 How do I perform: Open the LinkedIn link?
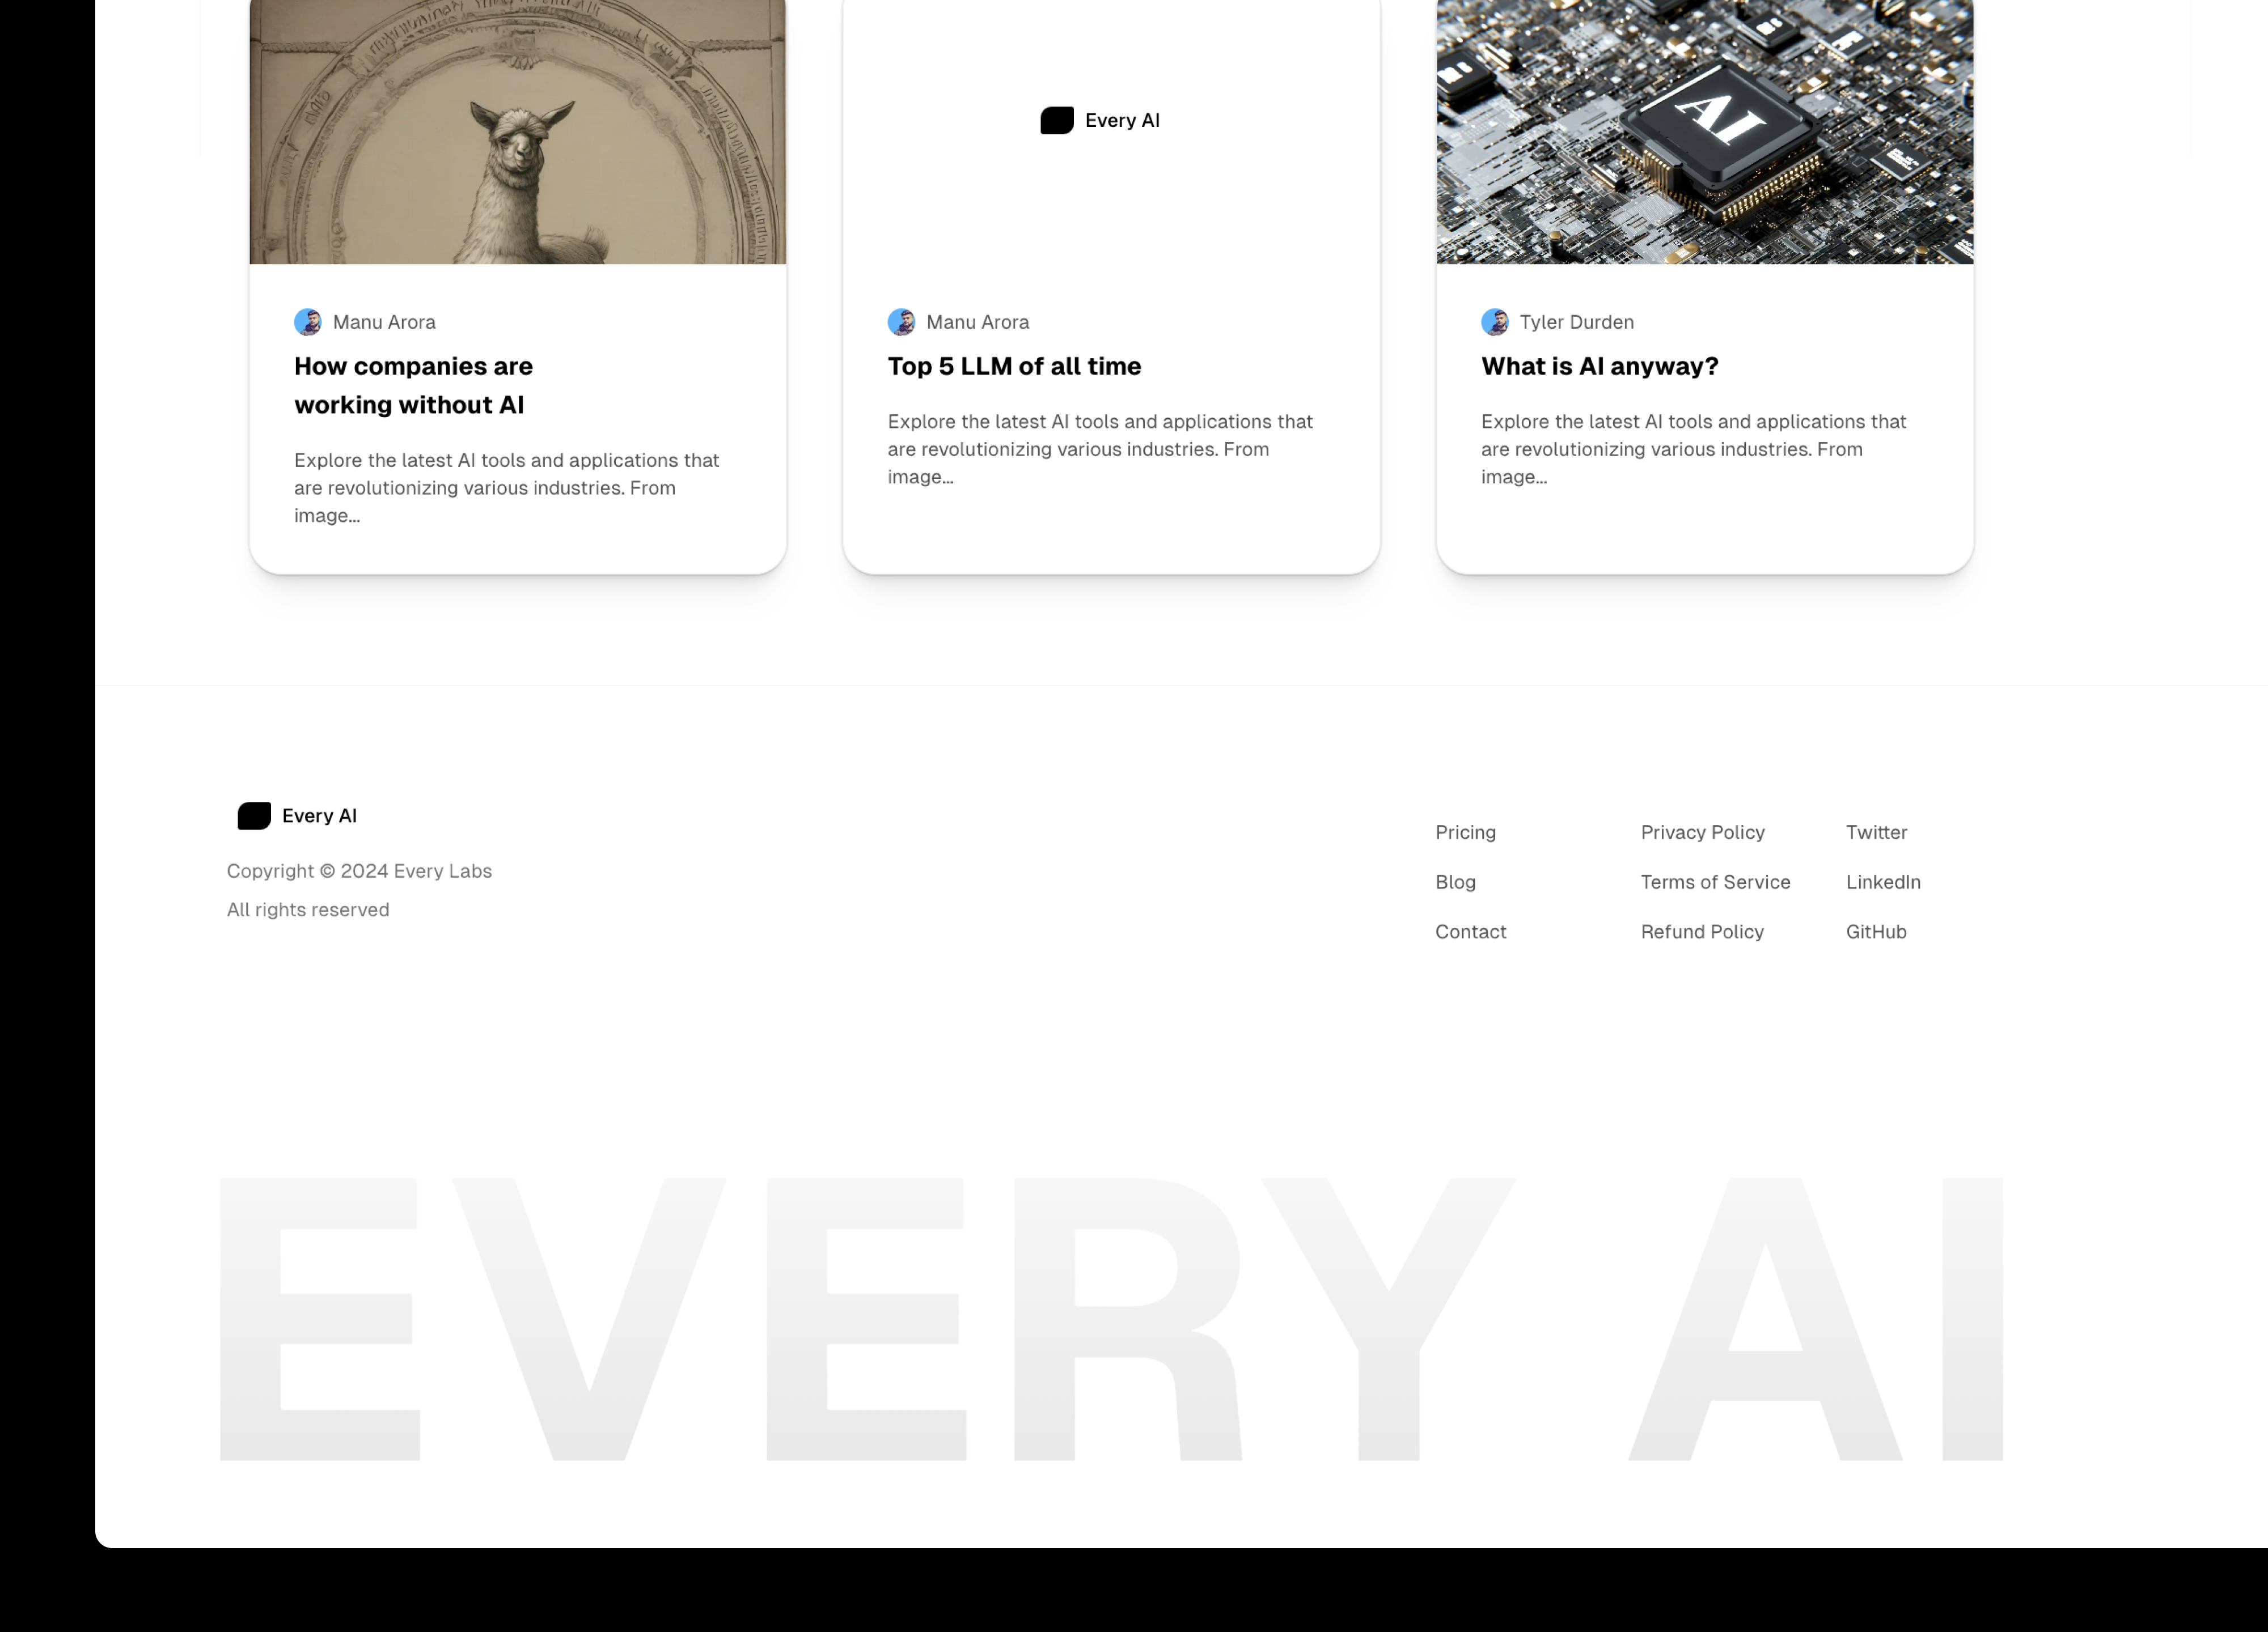(x=1882, y=882)
